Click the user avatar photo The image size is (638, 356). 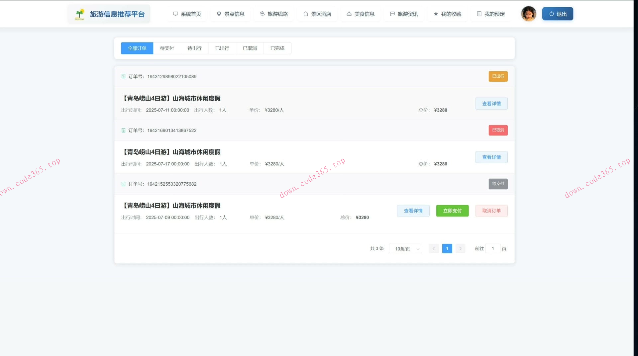click(528, 14)
